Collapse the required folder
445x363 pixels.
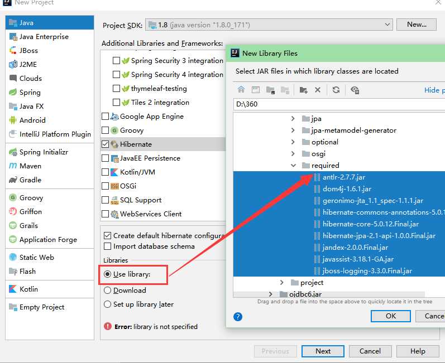click(x=293, y=165)
